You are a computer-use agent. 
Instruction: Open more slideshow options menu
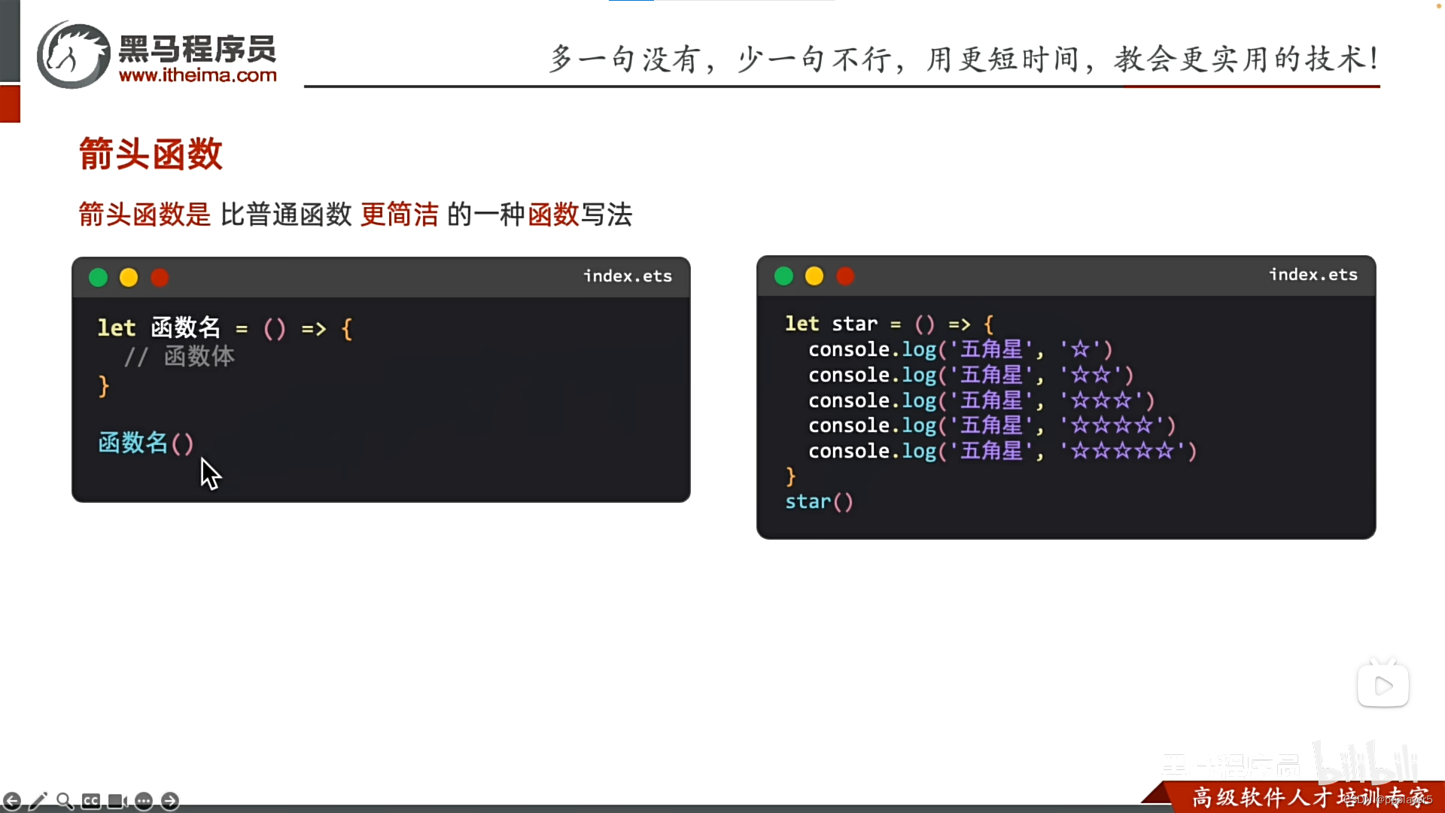pos(144,801)
